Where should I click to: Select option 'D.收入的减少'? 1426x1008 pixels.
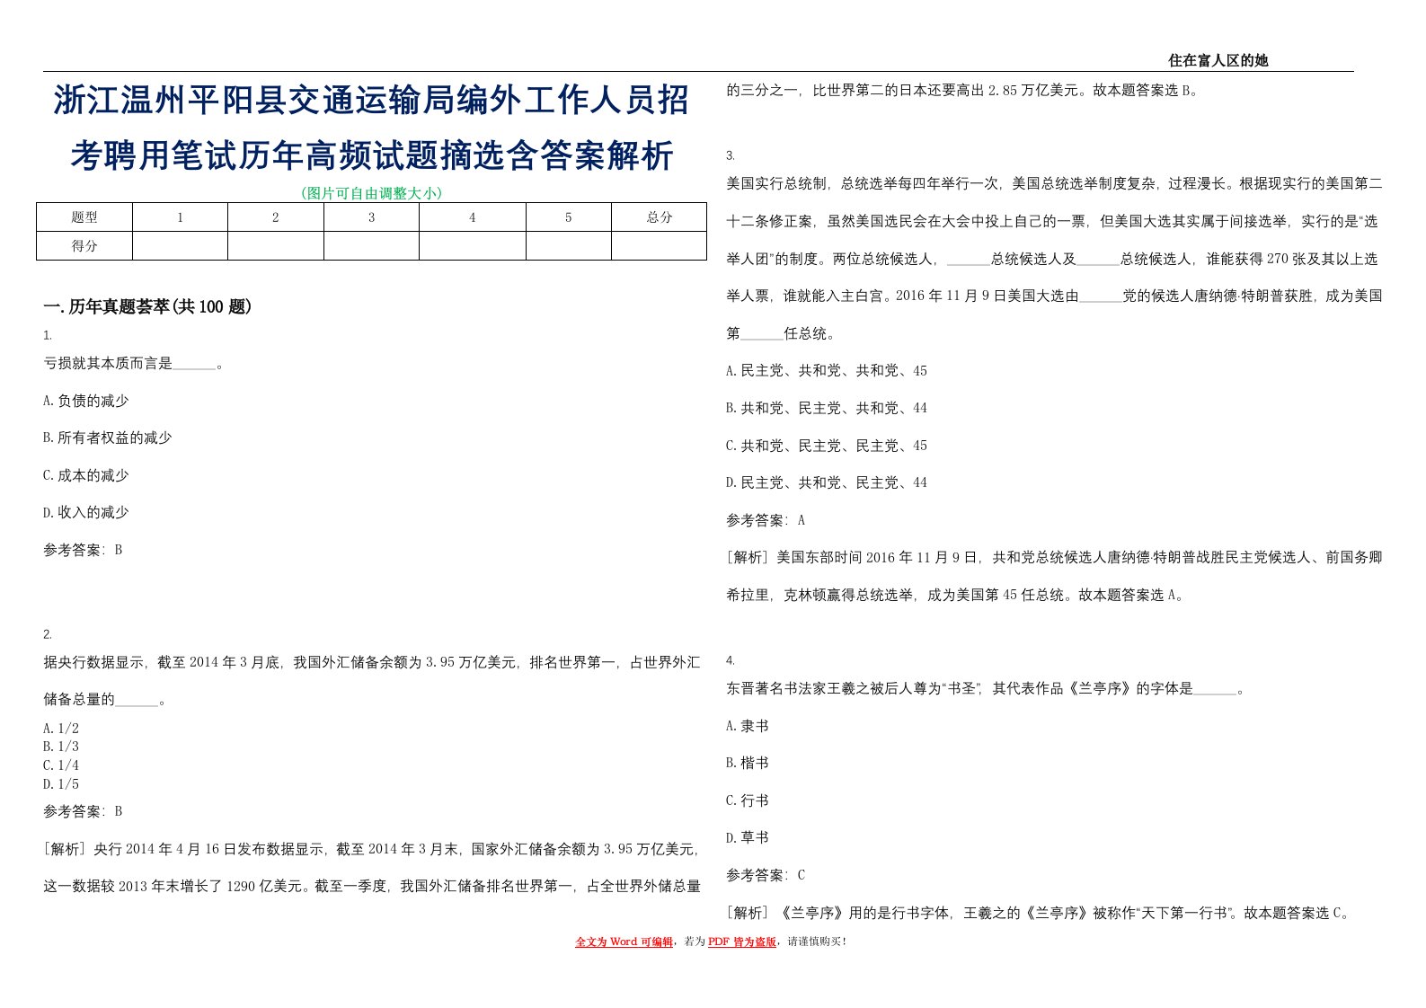86,512
